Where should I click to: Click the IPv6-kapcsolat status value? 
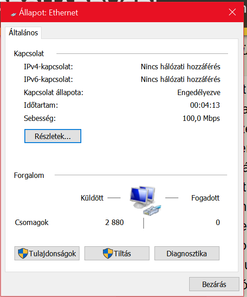click(181, 79)
